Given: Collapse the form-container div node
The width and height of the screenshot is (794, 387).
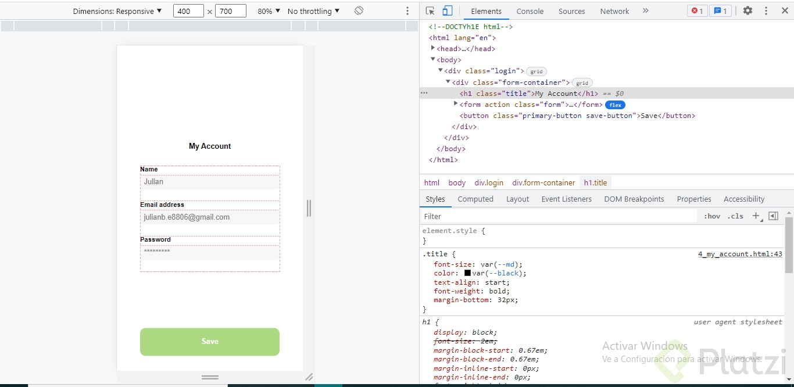Looking at the screenshot, I should tap(448, 82).
